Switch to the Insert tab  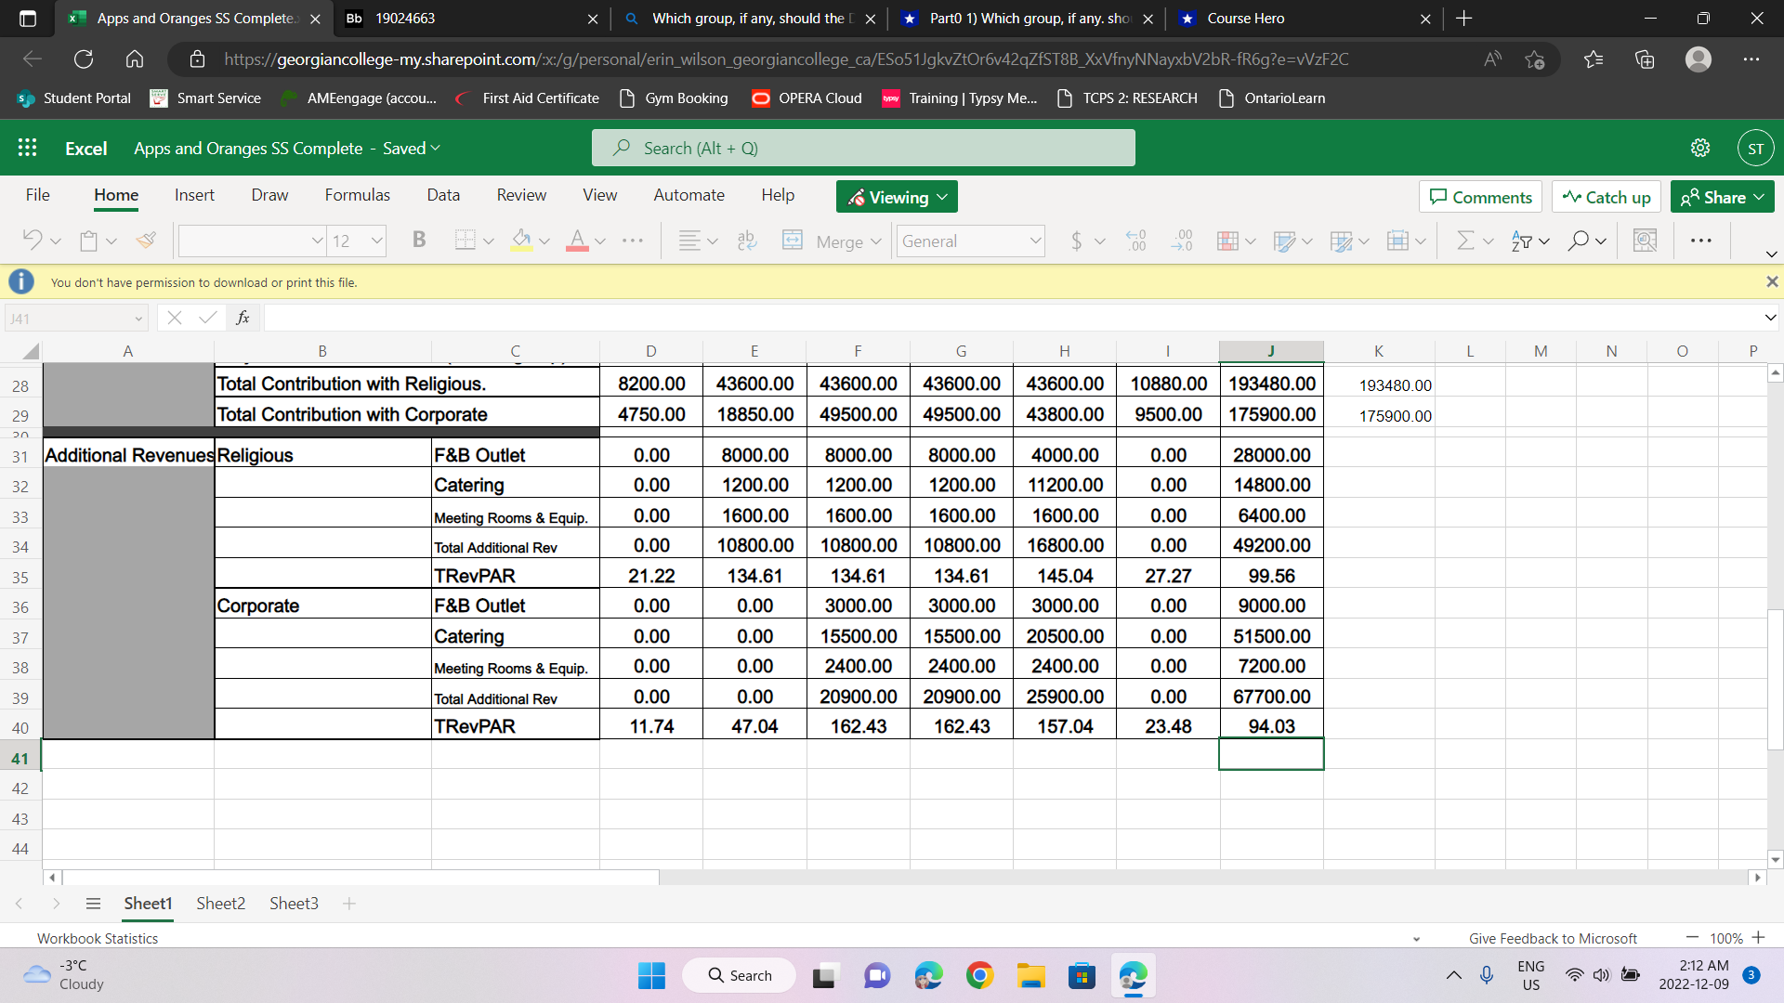[194, 194]
